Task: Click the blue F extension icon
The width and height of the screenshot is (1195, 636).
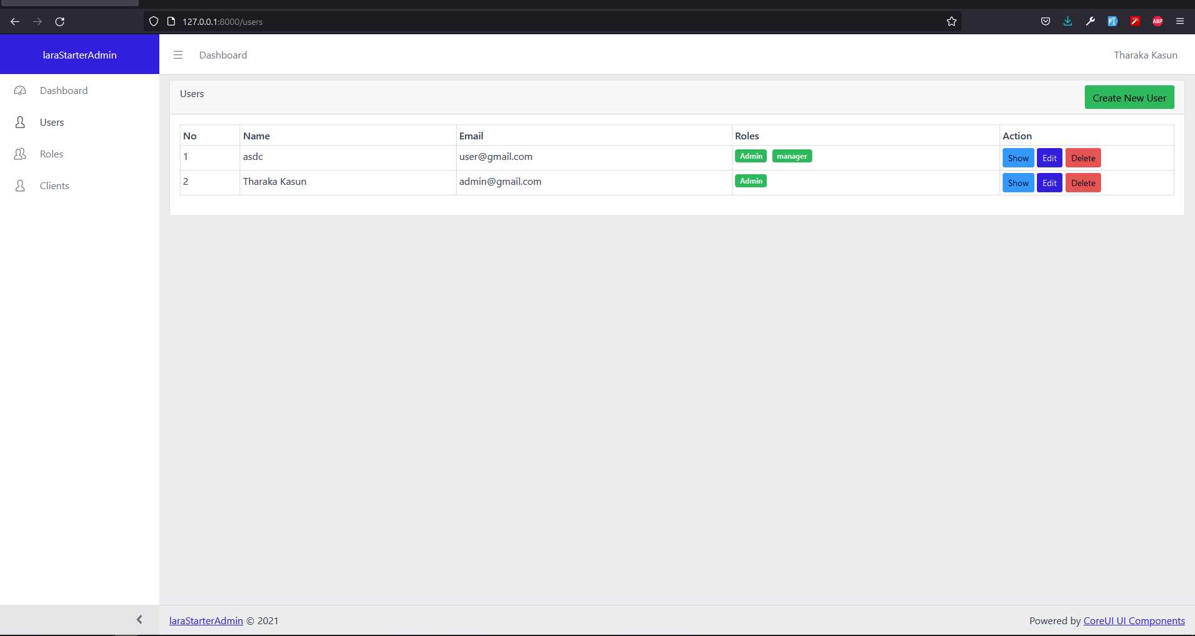Action: (x=1113, y=21)
